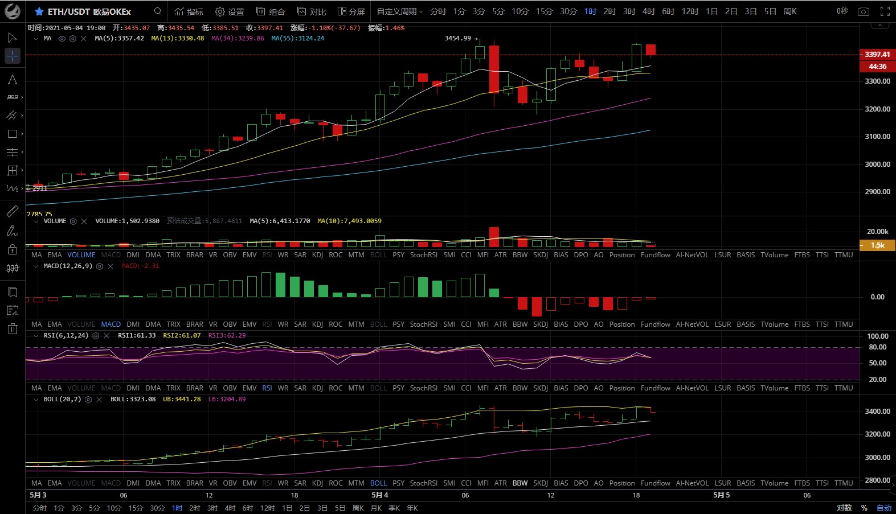This screenshot has width=896, height=514.
Task: Collapse the MACD(12,26,9) indicator panel
Action: click(36, 266)
